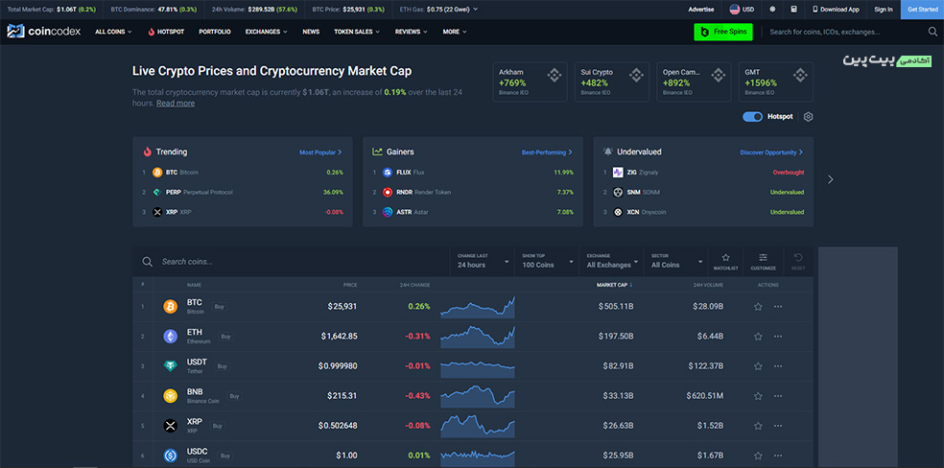Viewport: 944px width, 468px height.
Task: Open the PORTFOLIO nav item
Action: 215,32
